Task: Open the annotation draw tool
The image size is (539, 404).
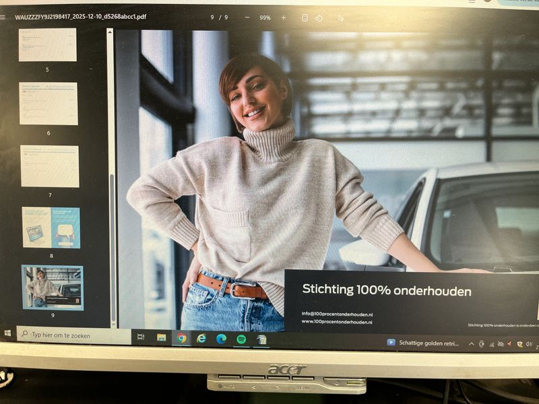Action: [x=341, y=18]
